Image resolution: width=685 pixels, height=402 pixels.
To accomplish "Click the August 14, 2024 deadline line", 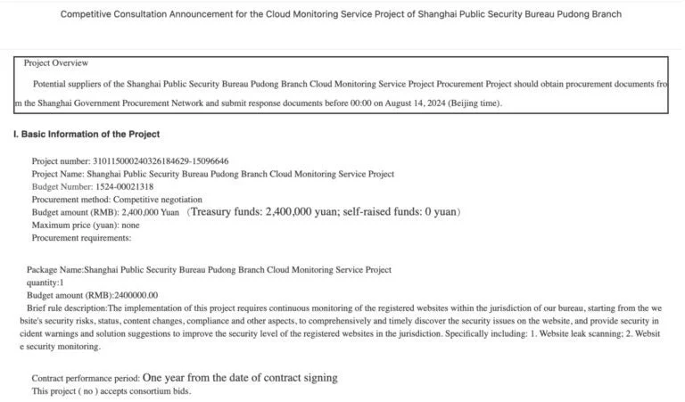I will [x=259, y=103].
